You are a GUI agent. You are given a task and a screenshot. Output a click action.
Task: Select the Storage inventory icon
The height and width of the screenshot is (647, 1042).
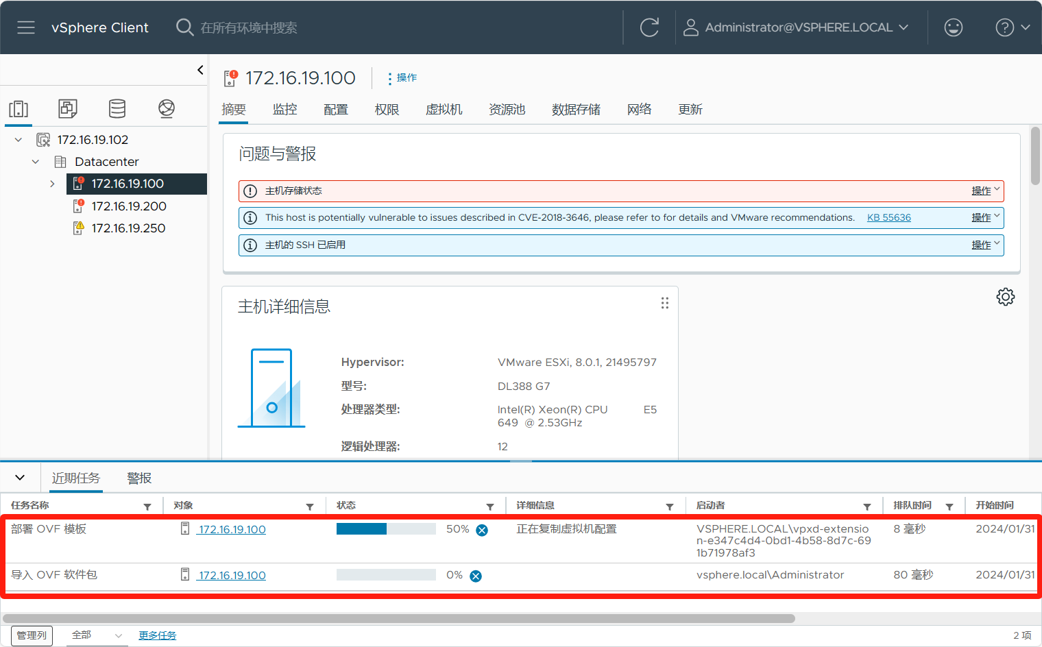117,108
